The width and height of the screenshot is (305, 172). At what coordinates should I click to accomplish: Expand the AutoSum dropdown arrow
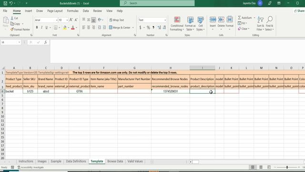tap(254, 18)
